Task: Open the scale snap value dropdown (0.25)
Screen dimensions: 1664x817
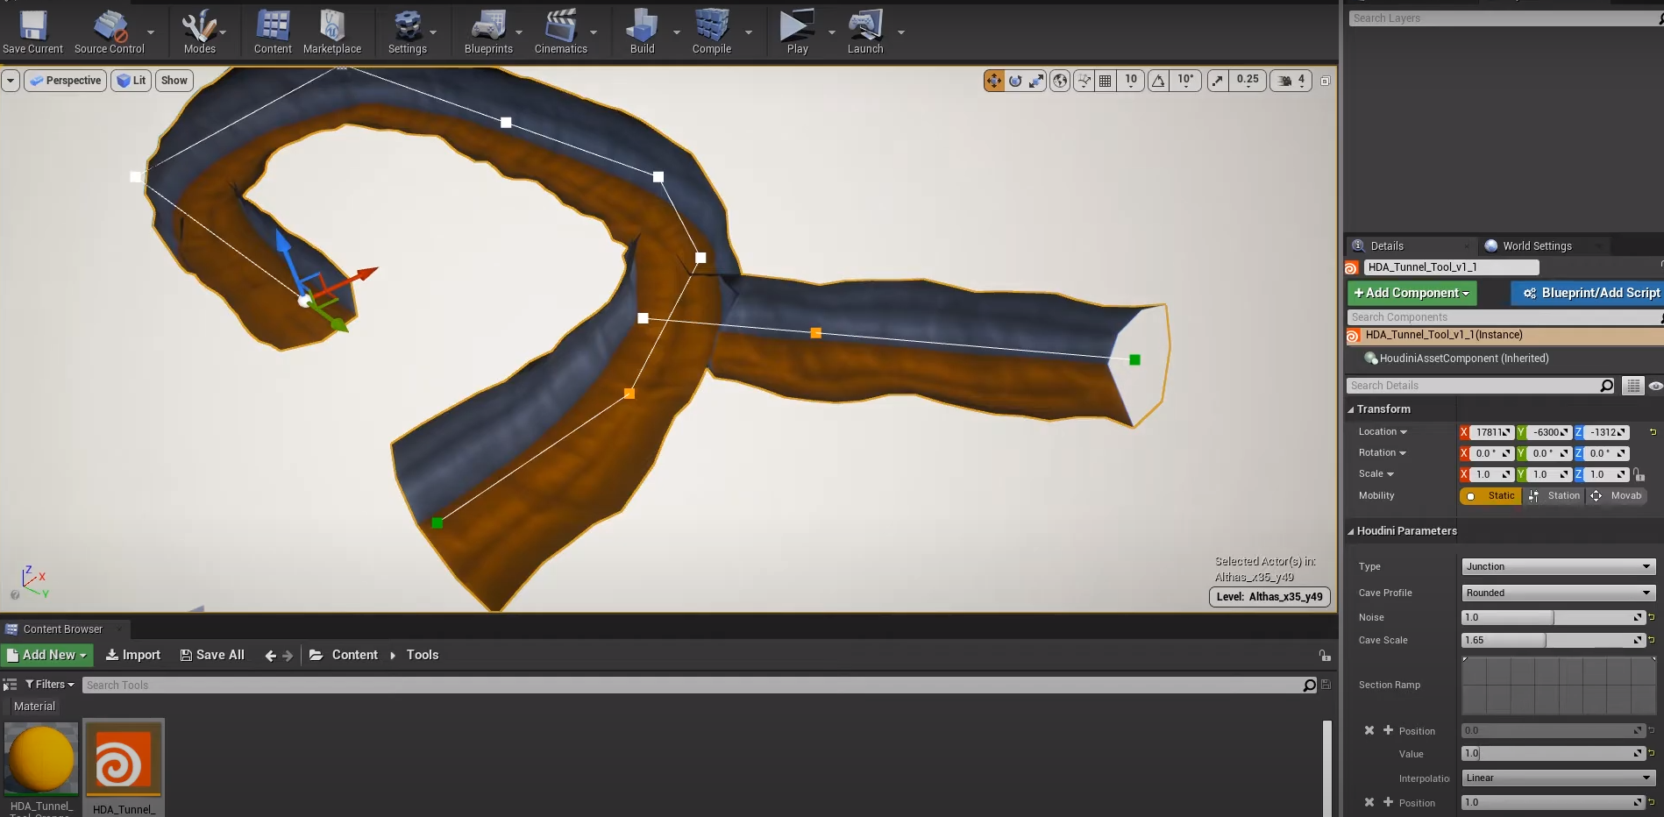Action: [1247, 81]
